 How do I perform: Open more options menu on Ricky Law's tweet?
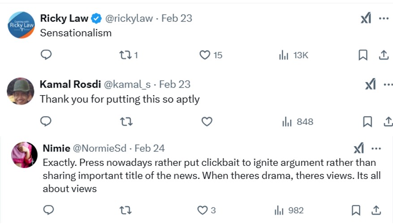pos(384,18)
